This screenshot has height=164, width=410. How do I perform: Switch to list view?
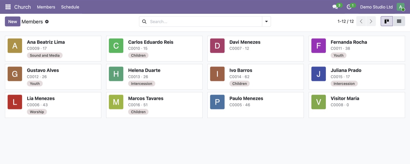point(399,21)
